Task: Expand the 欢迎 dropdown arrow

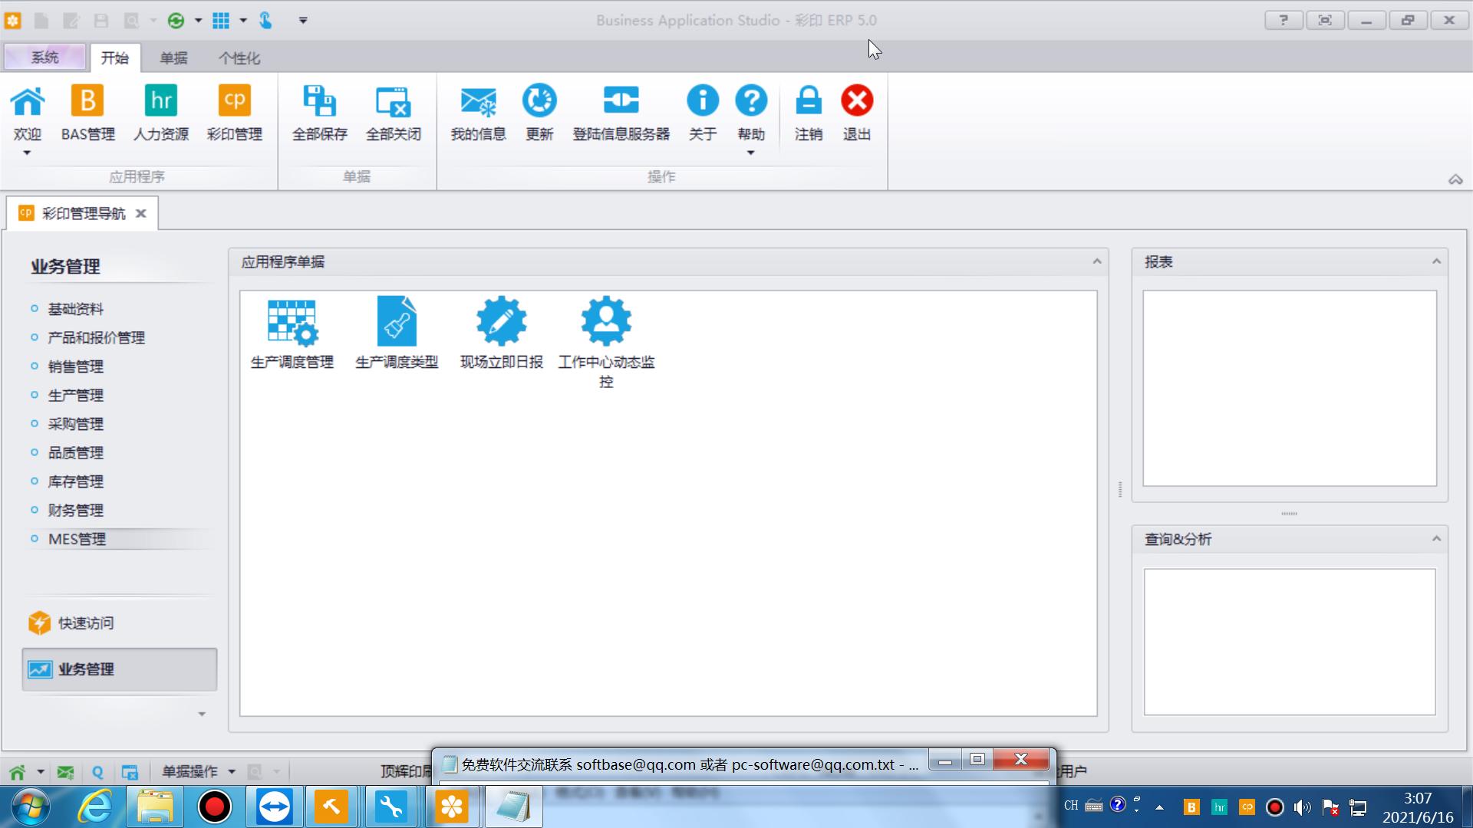Action: click(27, 153)
